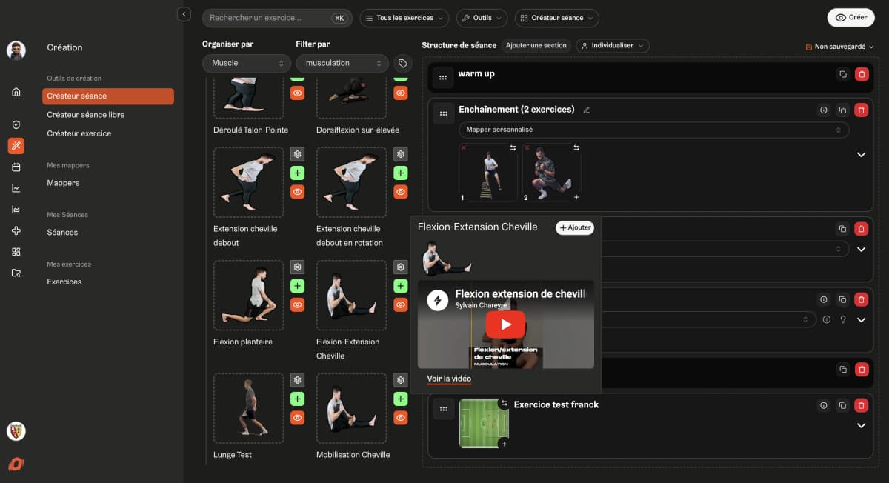Open the Mapper personnalisé dropdown
The height and width of the screenshot is (483, 889).
tap(653, 130)
